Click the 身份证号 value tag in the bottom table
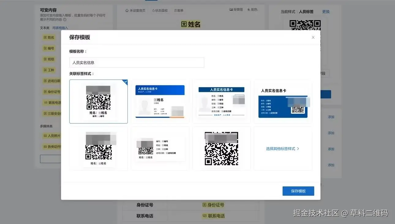This screenshot has height=224, width=395. (x=213, y=205)
